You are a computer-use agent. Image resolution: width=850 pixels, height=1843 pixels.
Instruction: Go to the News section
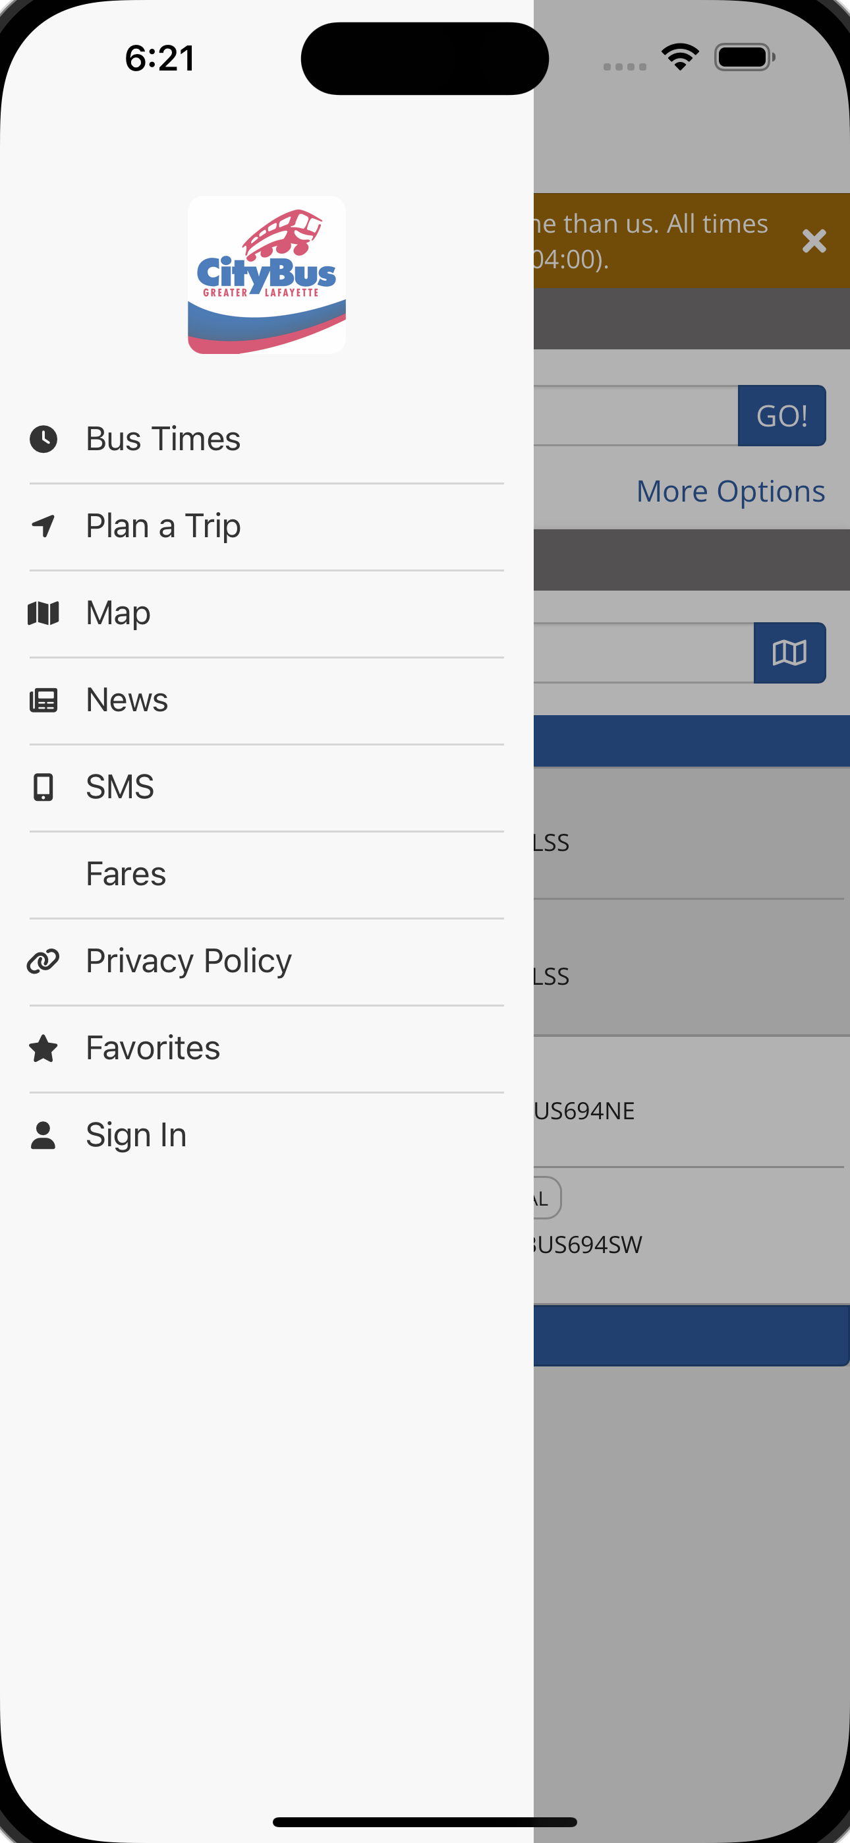pos(267,701)
